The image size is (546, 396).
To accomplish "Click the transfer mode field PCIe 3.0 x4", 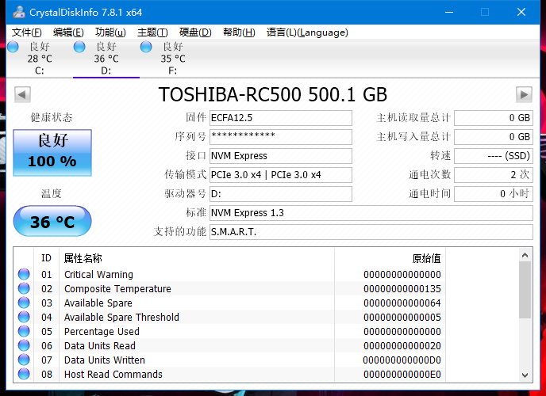I will 281,175.
